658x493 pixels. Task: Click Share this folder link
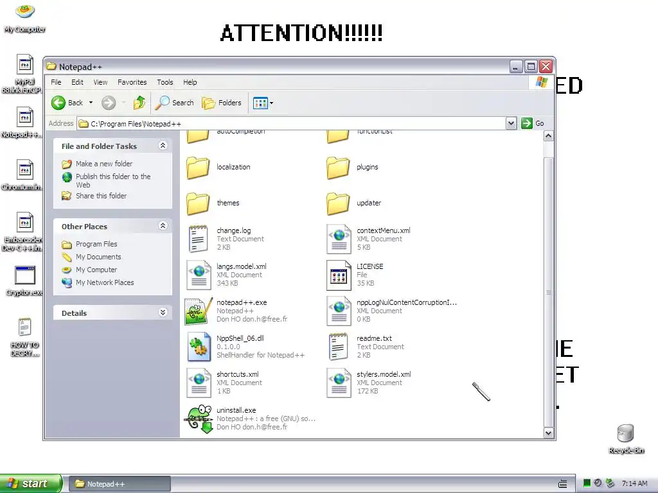click(101, 196)
